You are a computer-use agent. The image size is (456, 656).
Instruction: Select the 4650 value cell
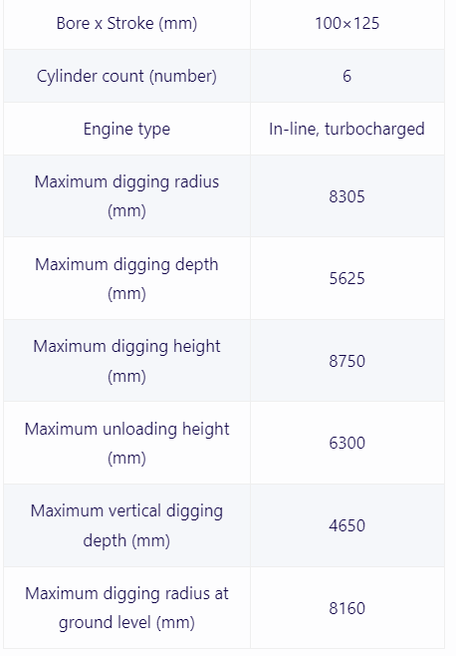click(346, 525)
